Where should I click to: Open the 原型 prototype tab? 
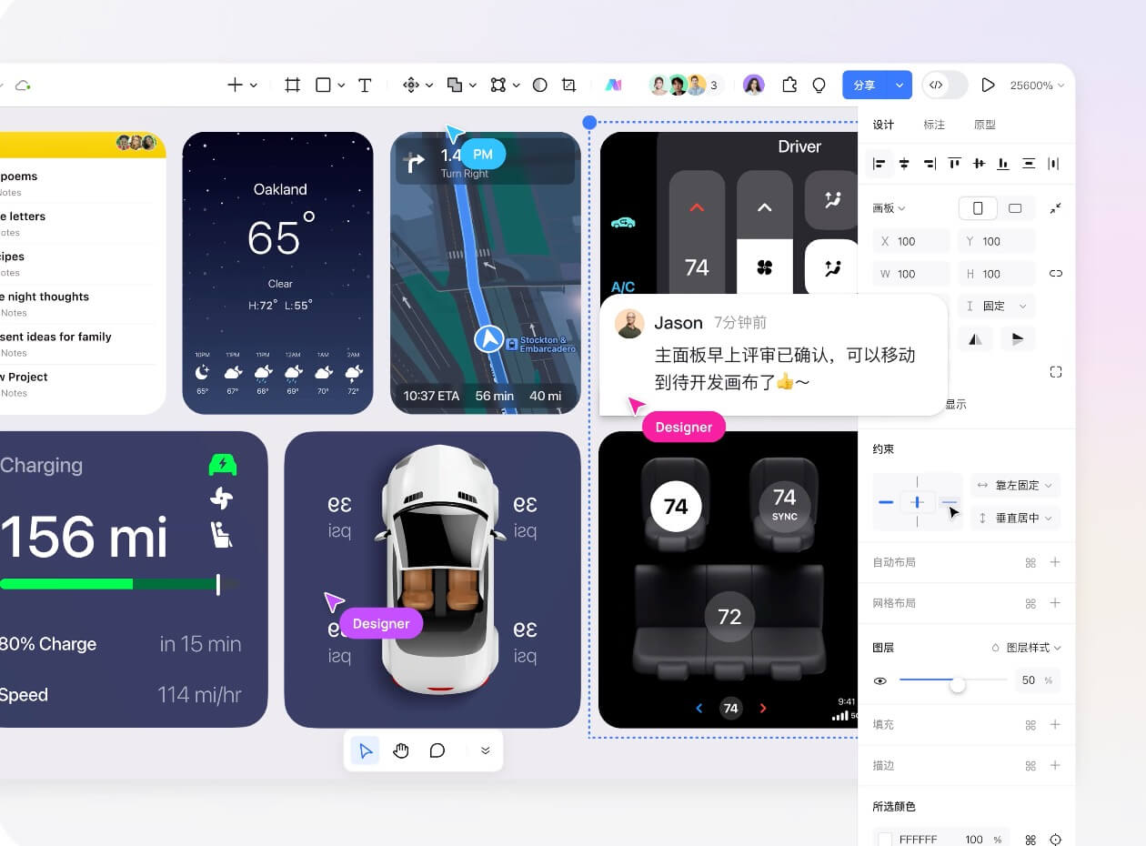tap(984, 125)
